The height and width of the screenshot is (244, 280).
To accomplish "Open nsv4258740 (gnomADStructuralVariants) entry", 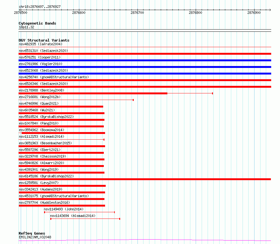I will [x=54, y=77].
